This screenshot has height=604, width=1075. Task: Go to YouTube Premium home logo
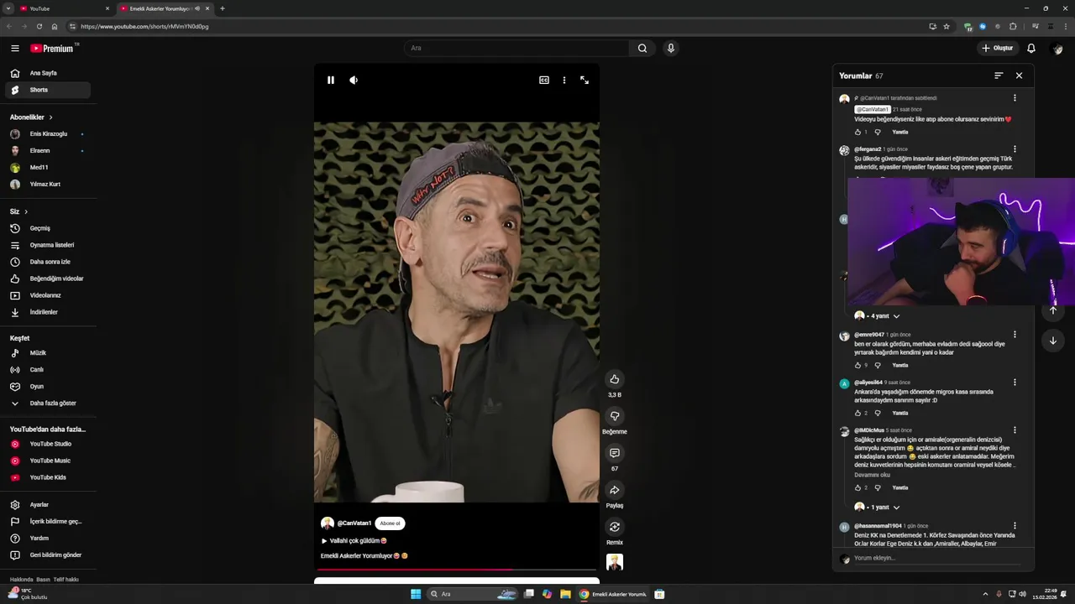coord(54,49)
